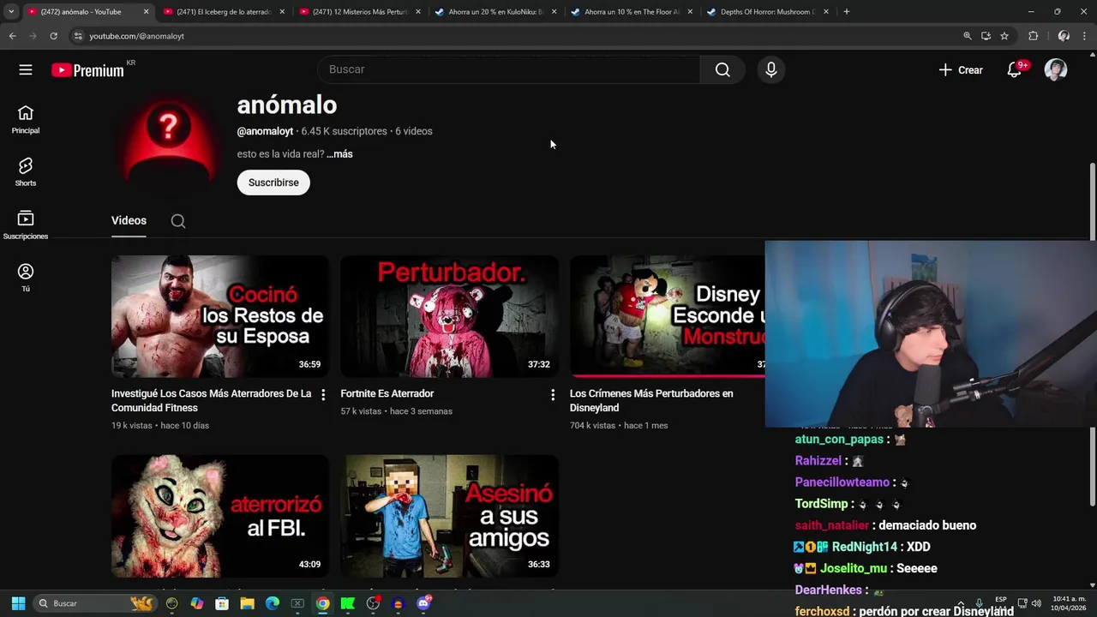The width and height of the screenshot is (1097, 617).
Task: Open the Chrome zoom indicator
Action: click(x=968, y=36)
